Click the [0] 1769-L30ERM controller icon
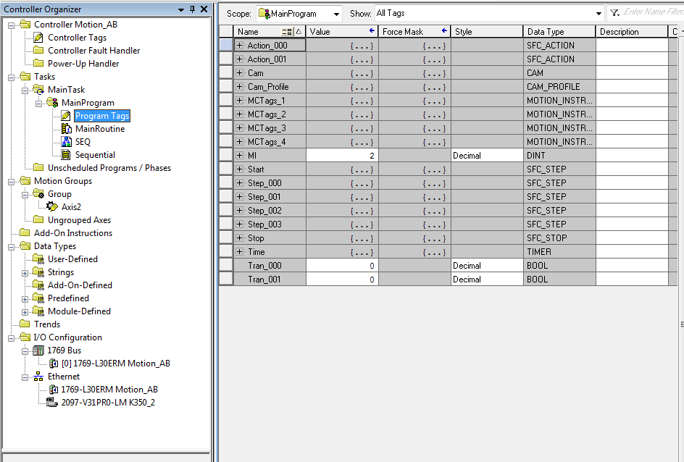 (x=54, y=364)
